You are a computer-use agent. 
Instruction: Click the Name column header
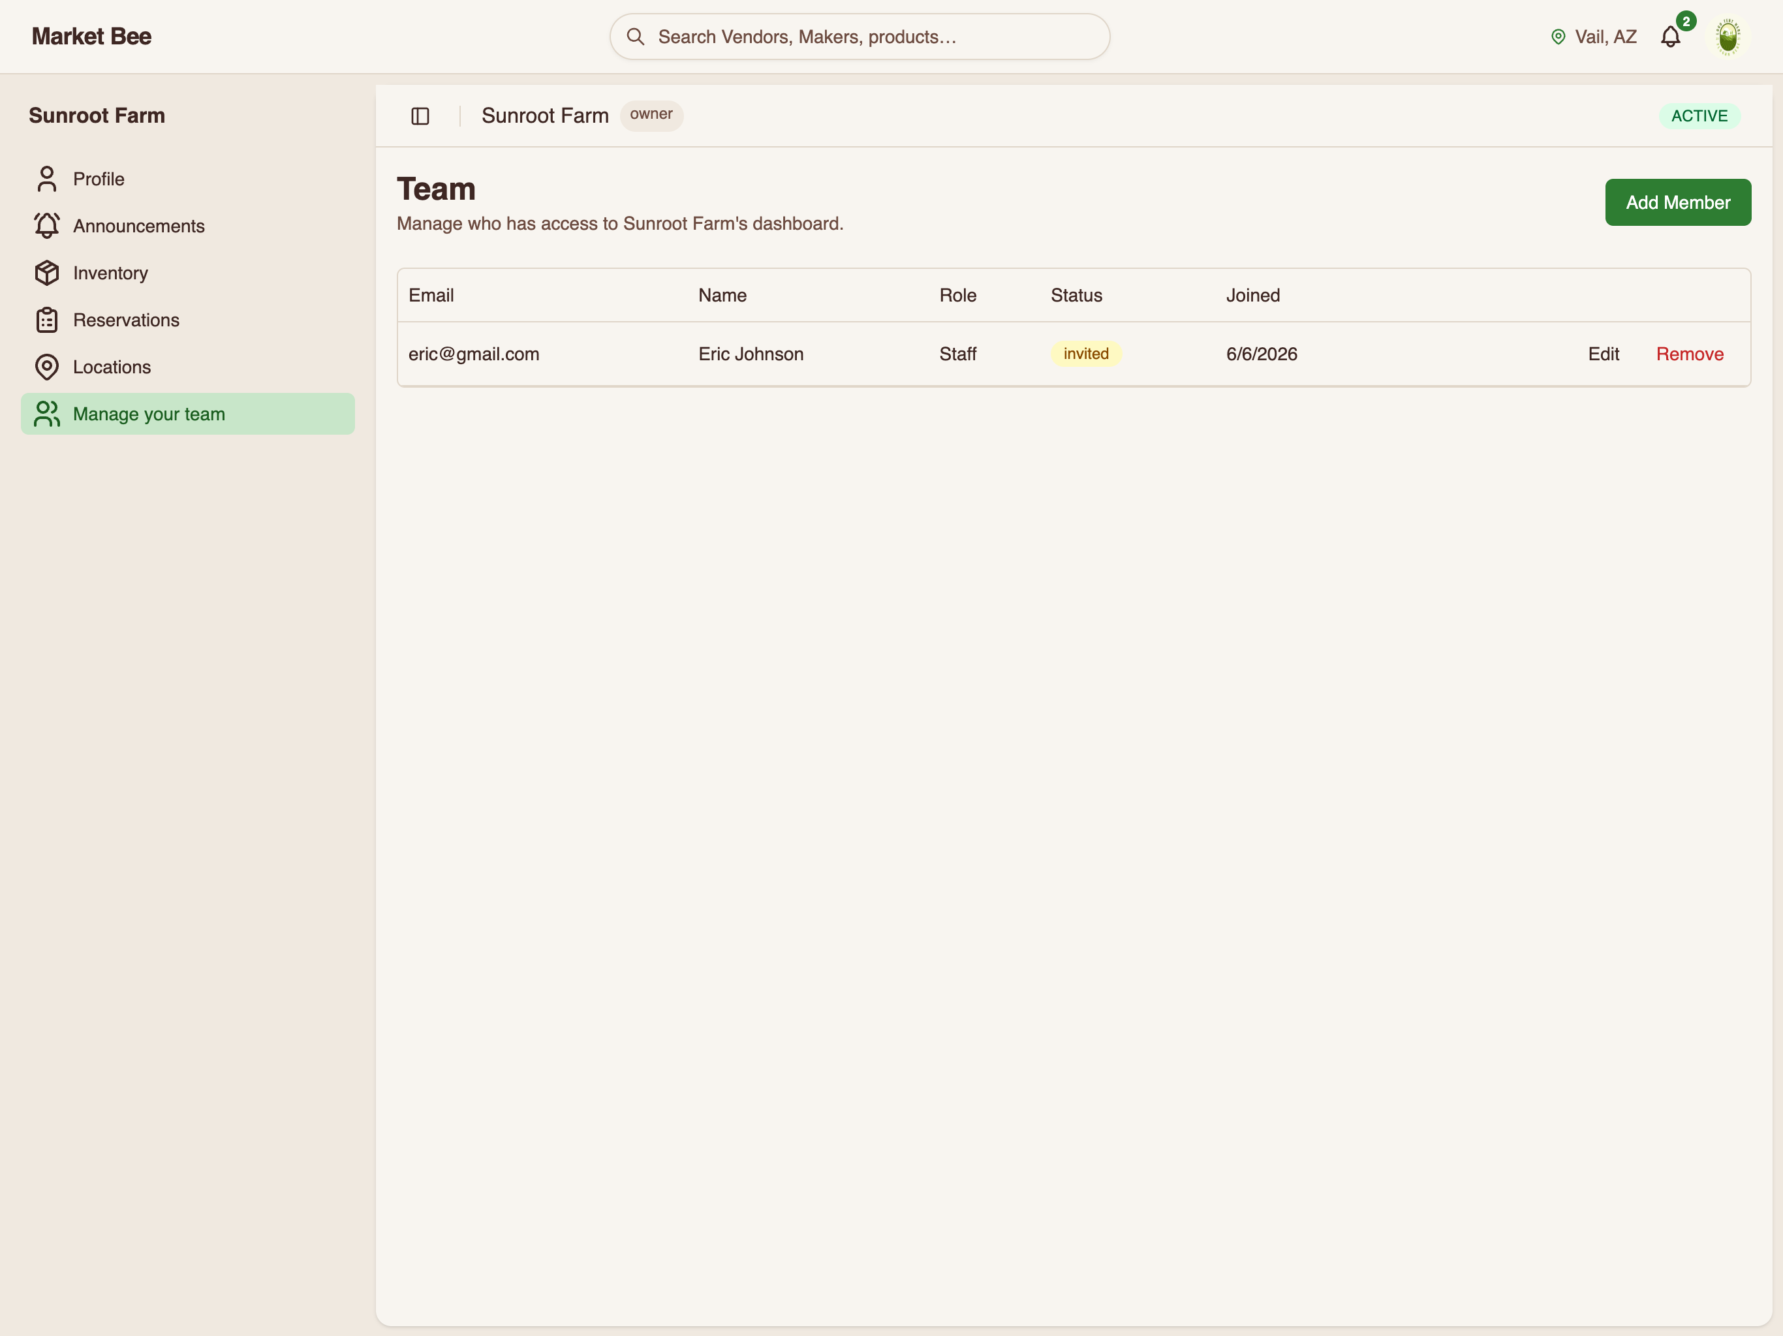[722, 295]
